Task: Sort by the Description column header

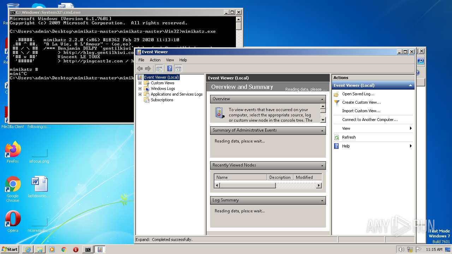Action: pyautogui.click(x=280, y=177)
